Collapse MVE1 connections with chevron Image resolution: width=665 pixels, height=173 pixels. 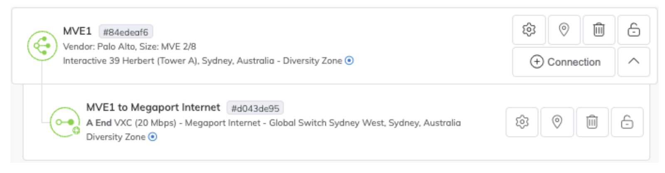633,62
